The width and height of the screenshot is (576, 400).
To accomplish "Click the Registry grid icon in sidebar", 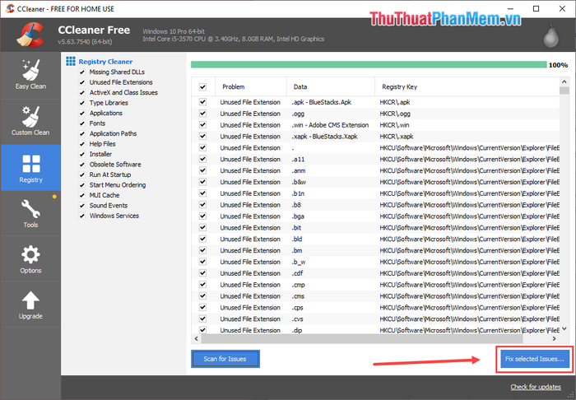I will tap(30, 163).
